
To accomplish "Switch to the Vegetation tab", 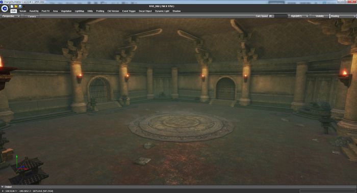I will 66,11.
